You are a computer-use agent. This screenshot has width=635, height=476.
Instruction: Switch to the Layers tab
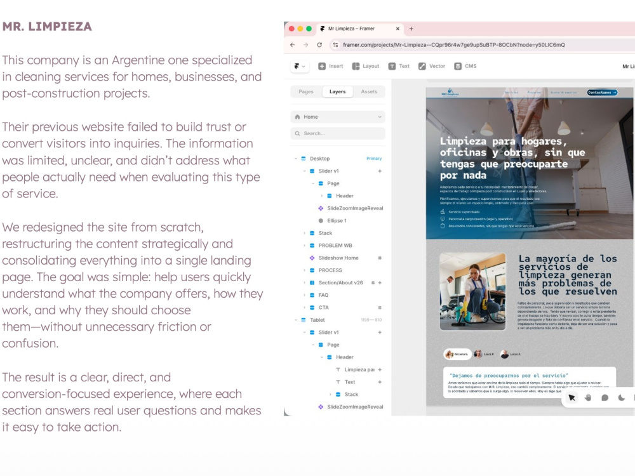click(337, 92)
